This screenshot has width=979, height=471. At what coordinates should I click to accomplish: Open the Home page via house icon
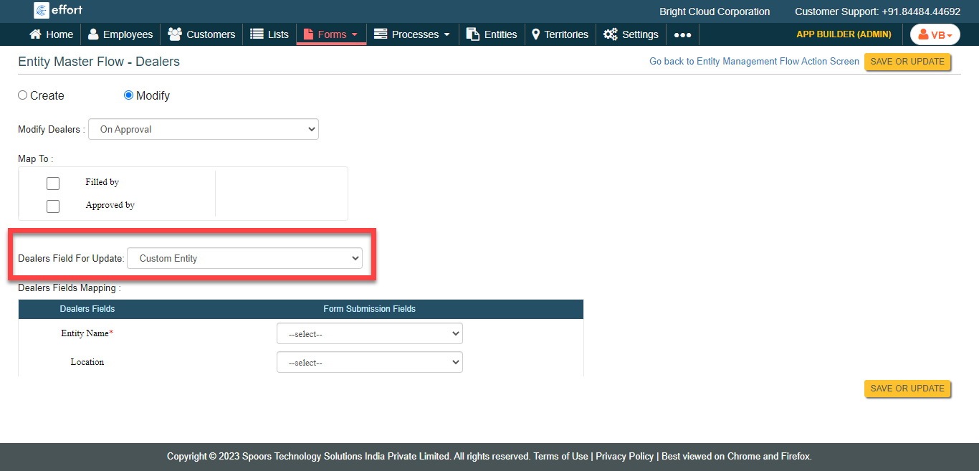[x=35, y=34]
